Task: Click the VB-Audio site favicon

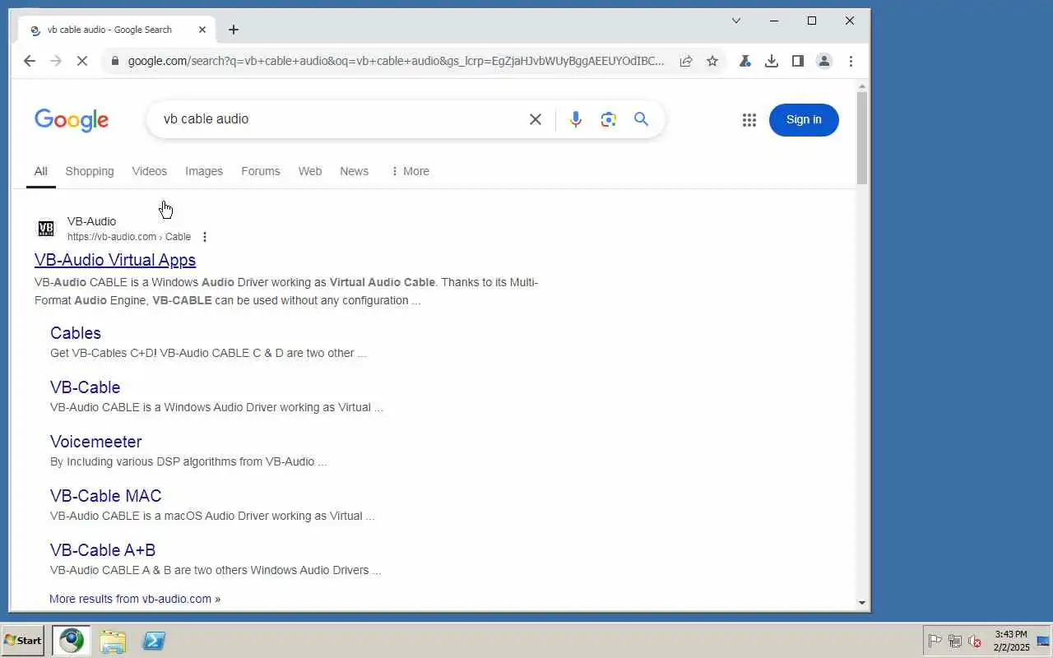Action: (x=46, y=229)
